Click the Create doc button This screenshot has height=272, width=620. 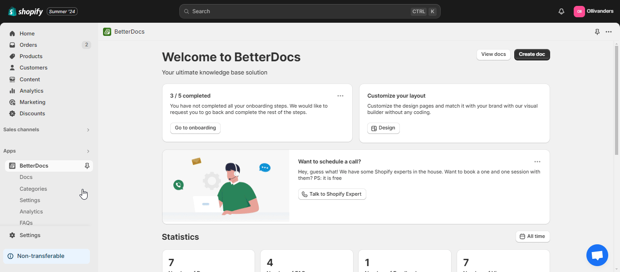pyautogui.click(x=531, y=54)
